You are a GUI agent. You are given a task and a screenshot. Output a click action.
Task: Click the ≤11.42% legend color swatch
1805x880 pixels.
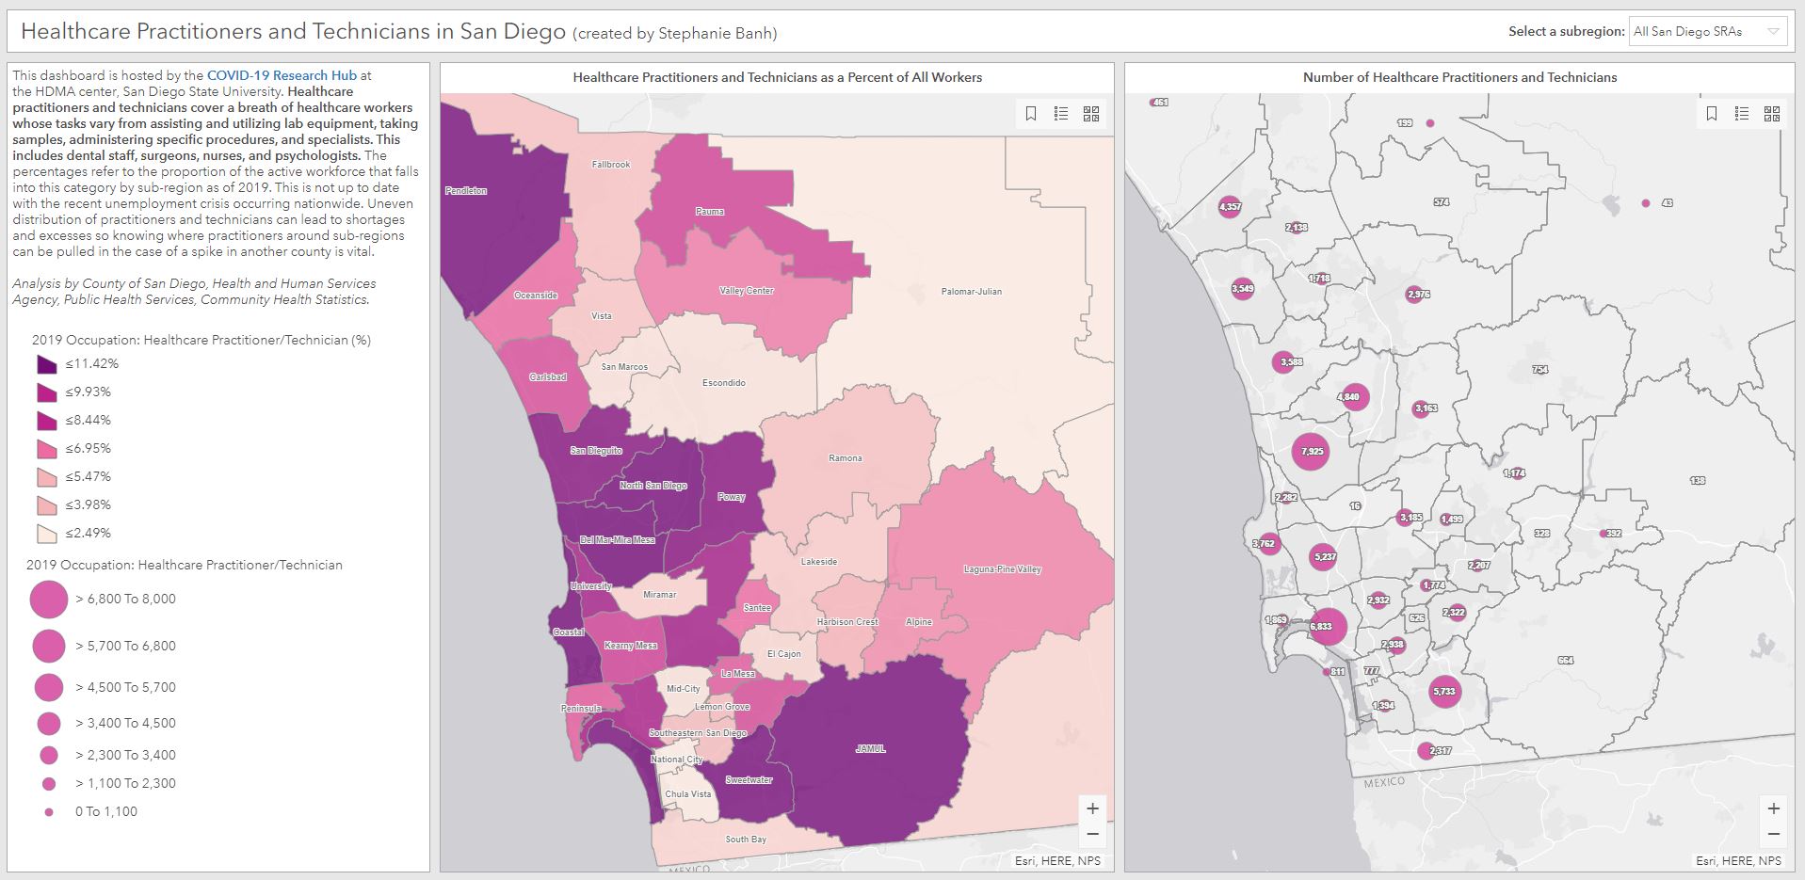[x=47, y=364]
